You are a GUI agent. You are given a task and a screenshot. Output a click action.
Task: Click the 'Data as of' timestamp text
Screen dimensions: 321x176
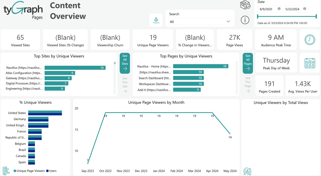point(282,23)
